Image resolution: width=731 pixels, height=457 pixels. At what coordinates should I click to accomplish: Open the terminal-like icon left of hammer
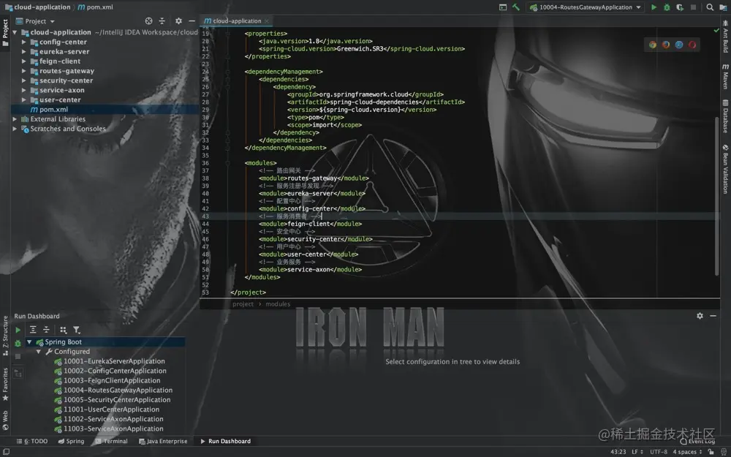tap(503, 7)
